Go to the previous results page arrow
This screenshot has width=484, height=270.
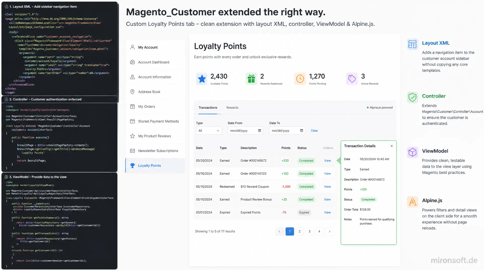tap(279, 231)
